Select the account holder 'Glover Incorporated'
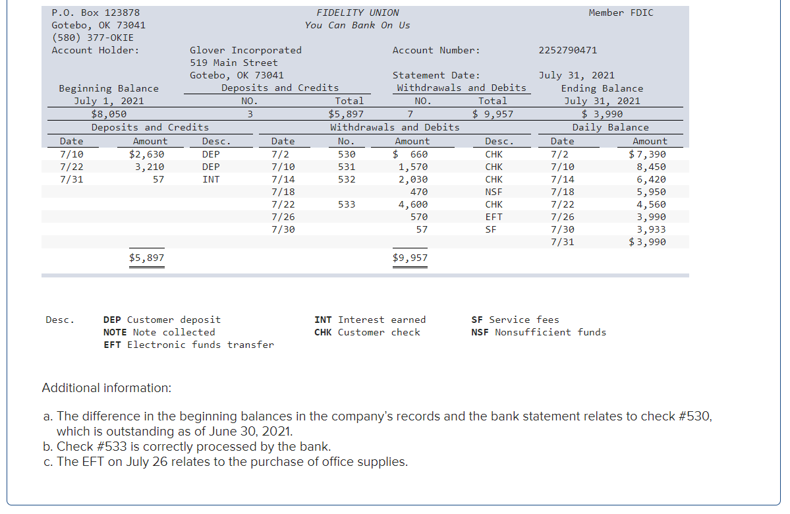 245,50
